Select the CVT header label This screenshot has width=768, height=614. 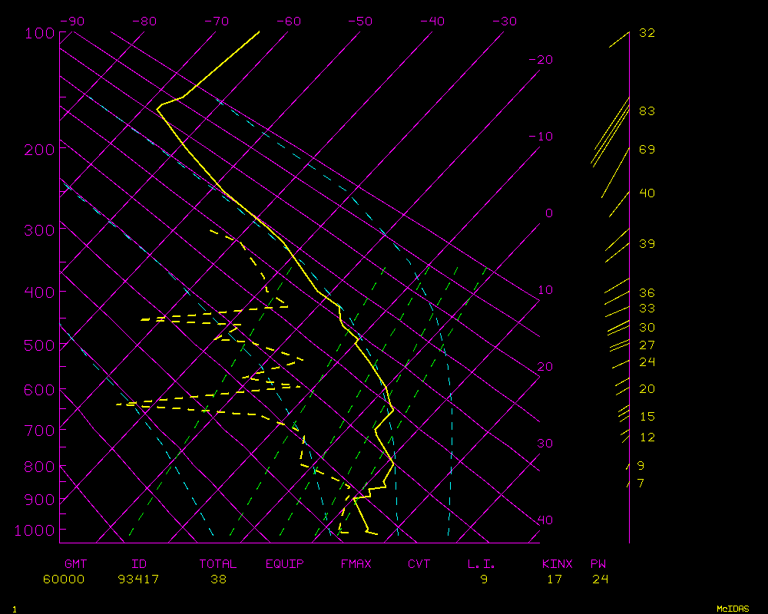pyautogui.click(x=419, y=564)
